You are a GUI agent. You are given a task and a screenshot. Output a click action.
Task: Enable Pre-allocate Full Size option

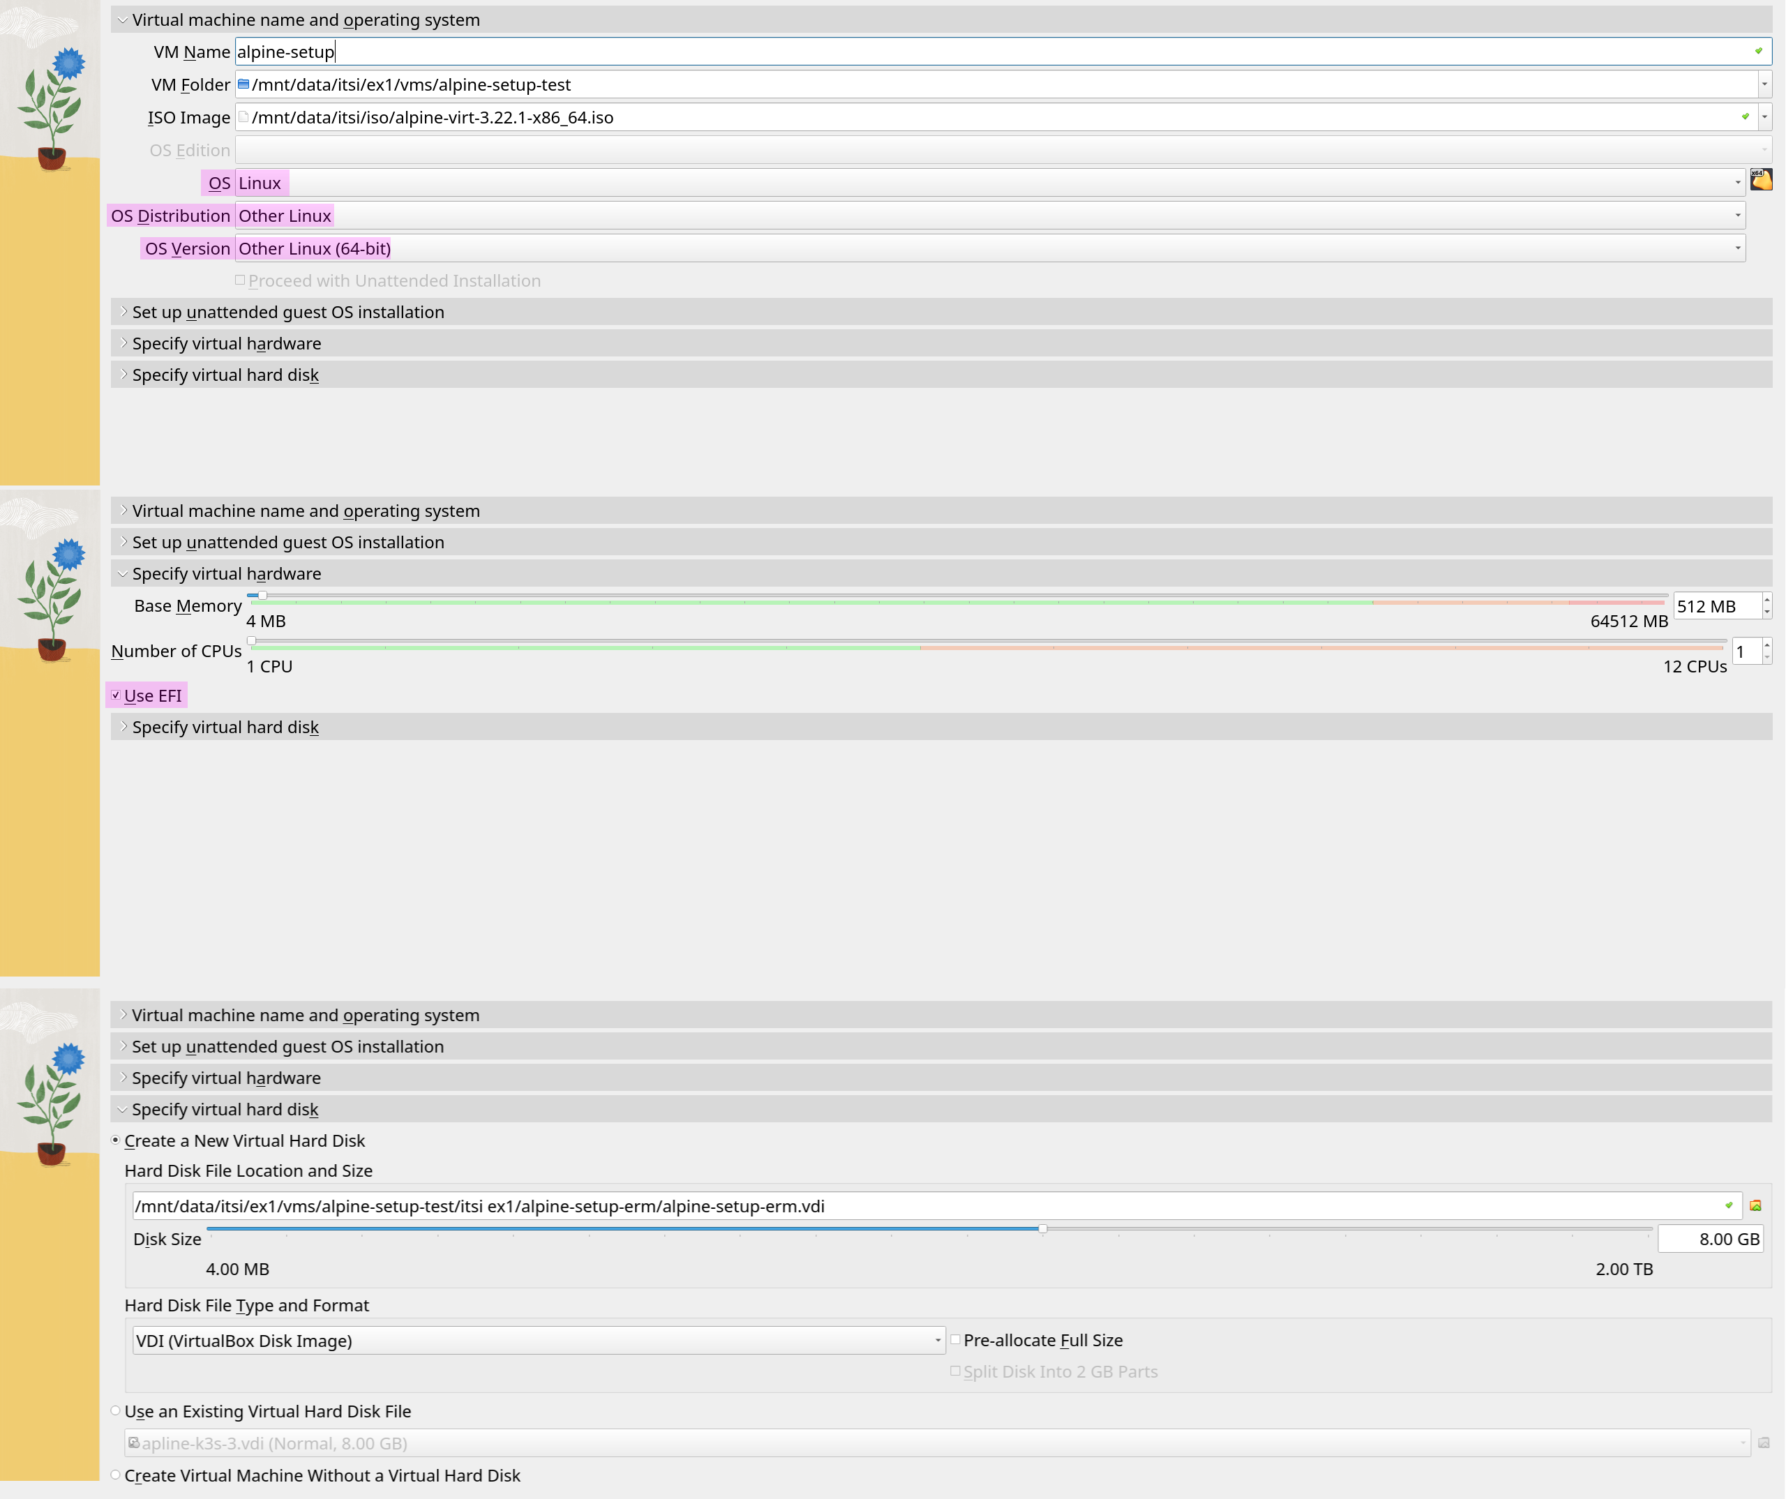956,1340
